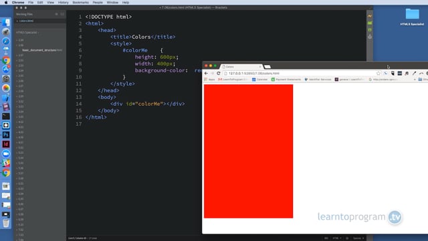Open a new tab in Chrome
Image resolution: width=428 pixels, height=241 pixels.
(267, 67)
